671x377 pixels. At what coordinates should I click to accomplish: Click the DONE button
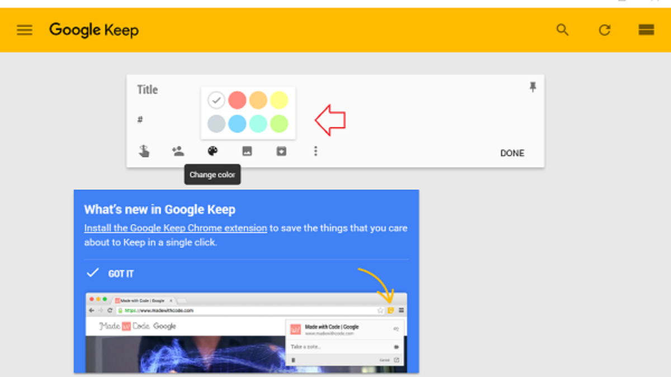[x=512, y=153]
